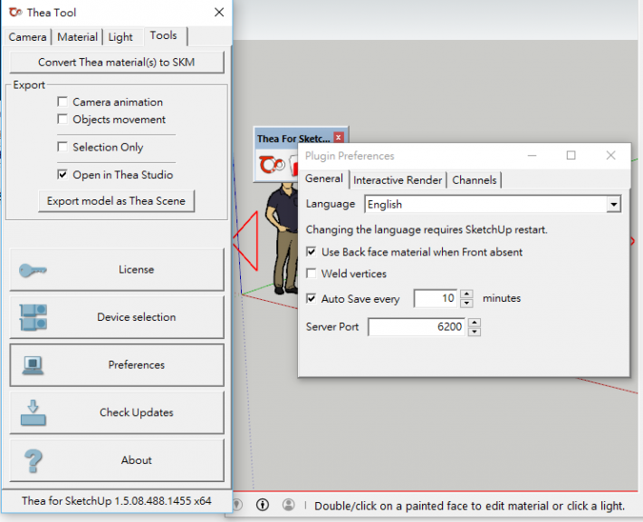This screenshot has height=522, width=643.
Task: Click the human figure model in the viewport
Action: coord(283,238)
